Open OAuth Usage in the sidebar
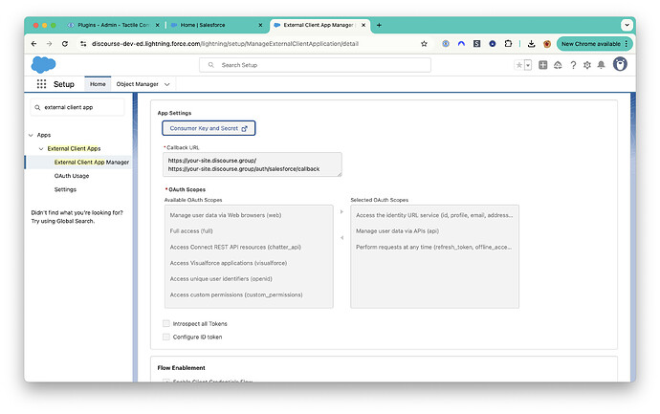This screenshot has width=660, height=414. (x=72, y=176)
